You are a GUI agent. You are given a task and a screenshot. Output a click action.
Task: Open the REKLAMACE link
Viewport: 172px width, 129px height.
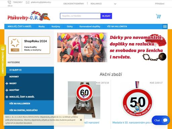[x=96, y=4]
